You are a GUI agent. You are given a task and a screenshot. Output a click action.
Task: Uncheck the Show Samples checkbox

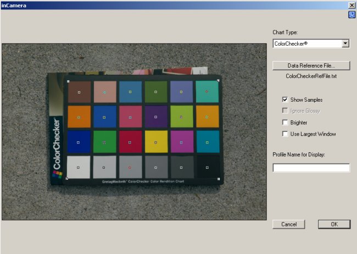pos(285,100)
